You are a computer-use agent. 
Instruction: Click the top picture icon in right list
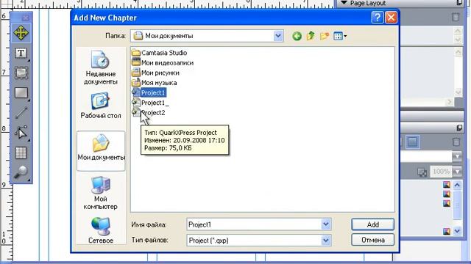tap(447, 185)
